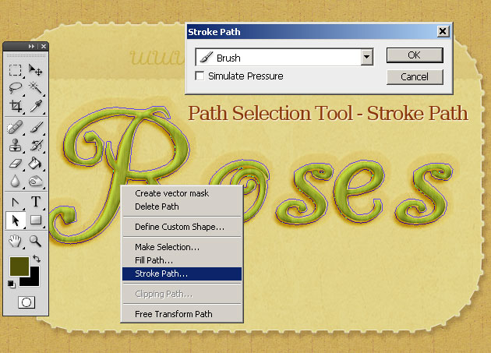This screenshot has height=353, width=491.
Task: Choose the Magic Wand tool
Action: [36, 88]
